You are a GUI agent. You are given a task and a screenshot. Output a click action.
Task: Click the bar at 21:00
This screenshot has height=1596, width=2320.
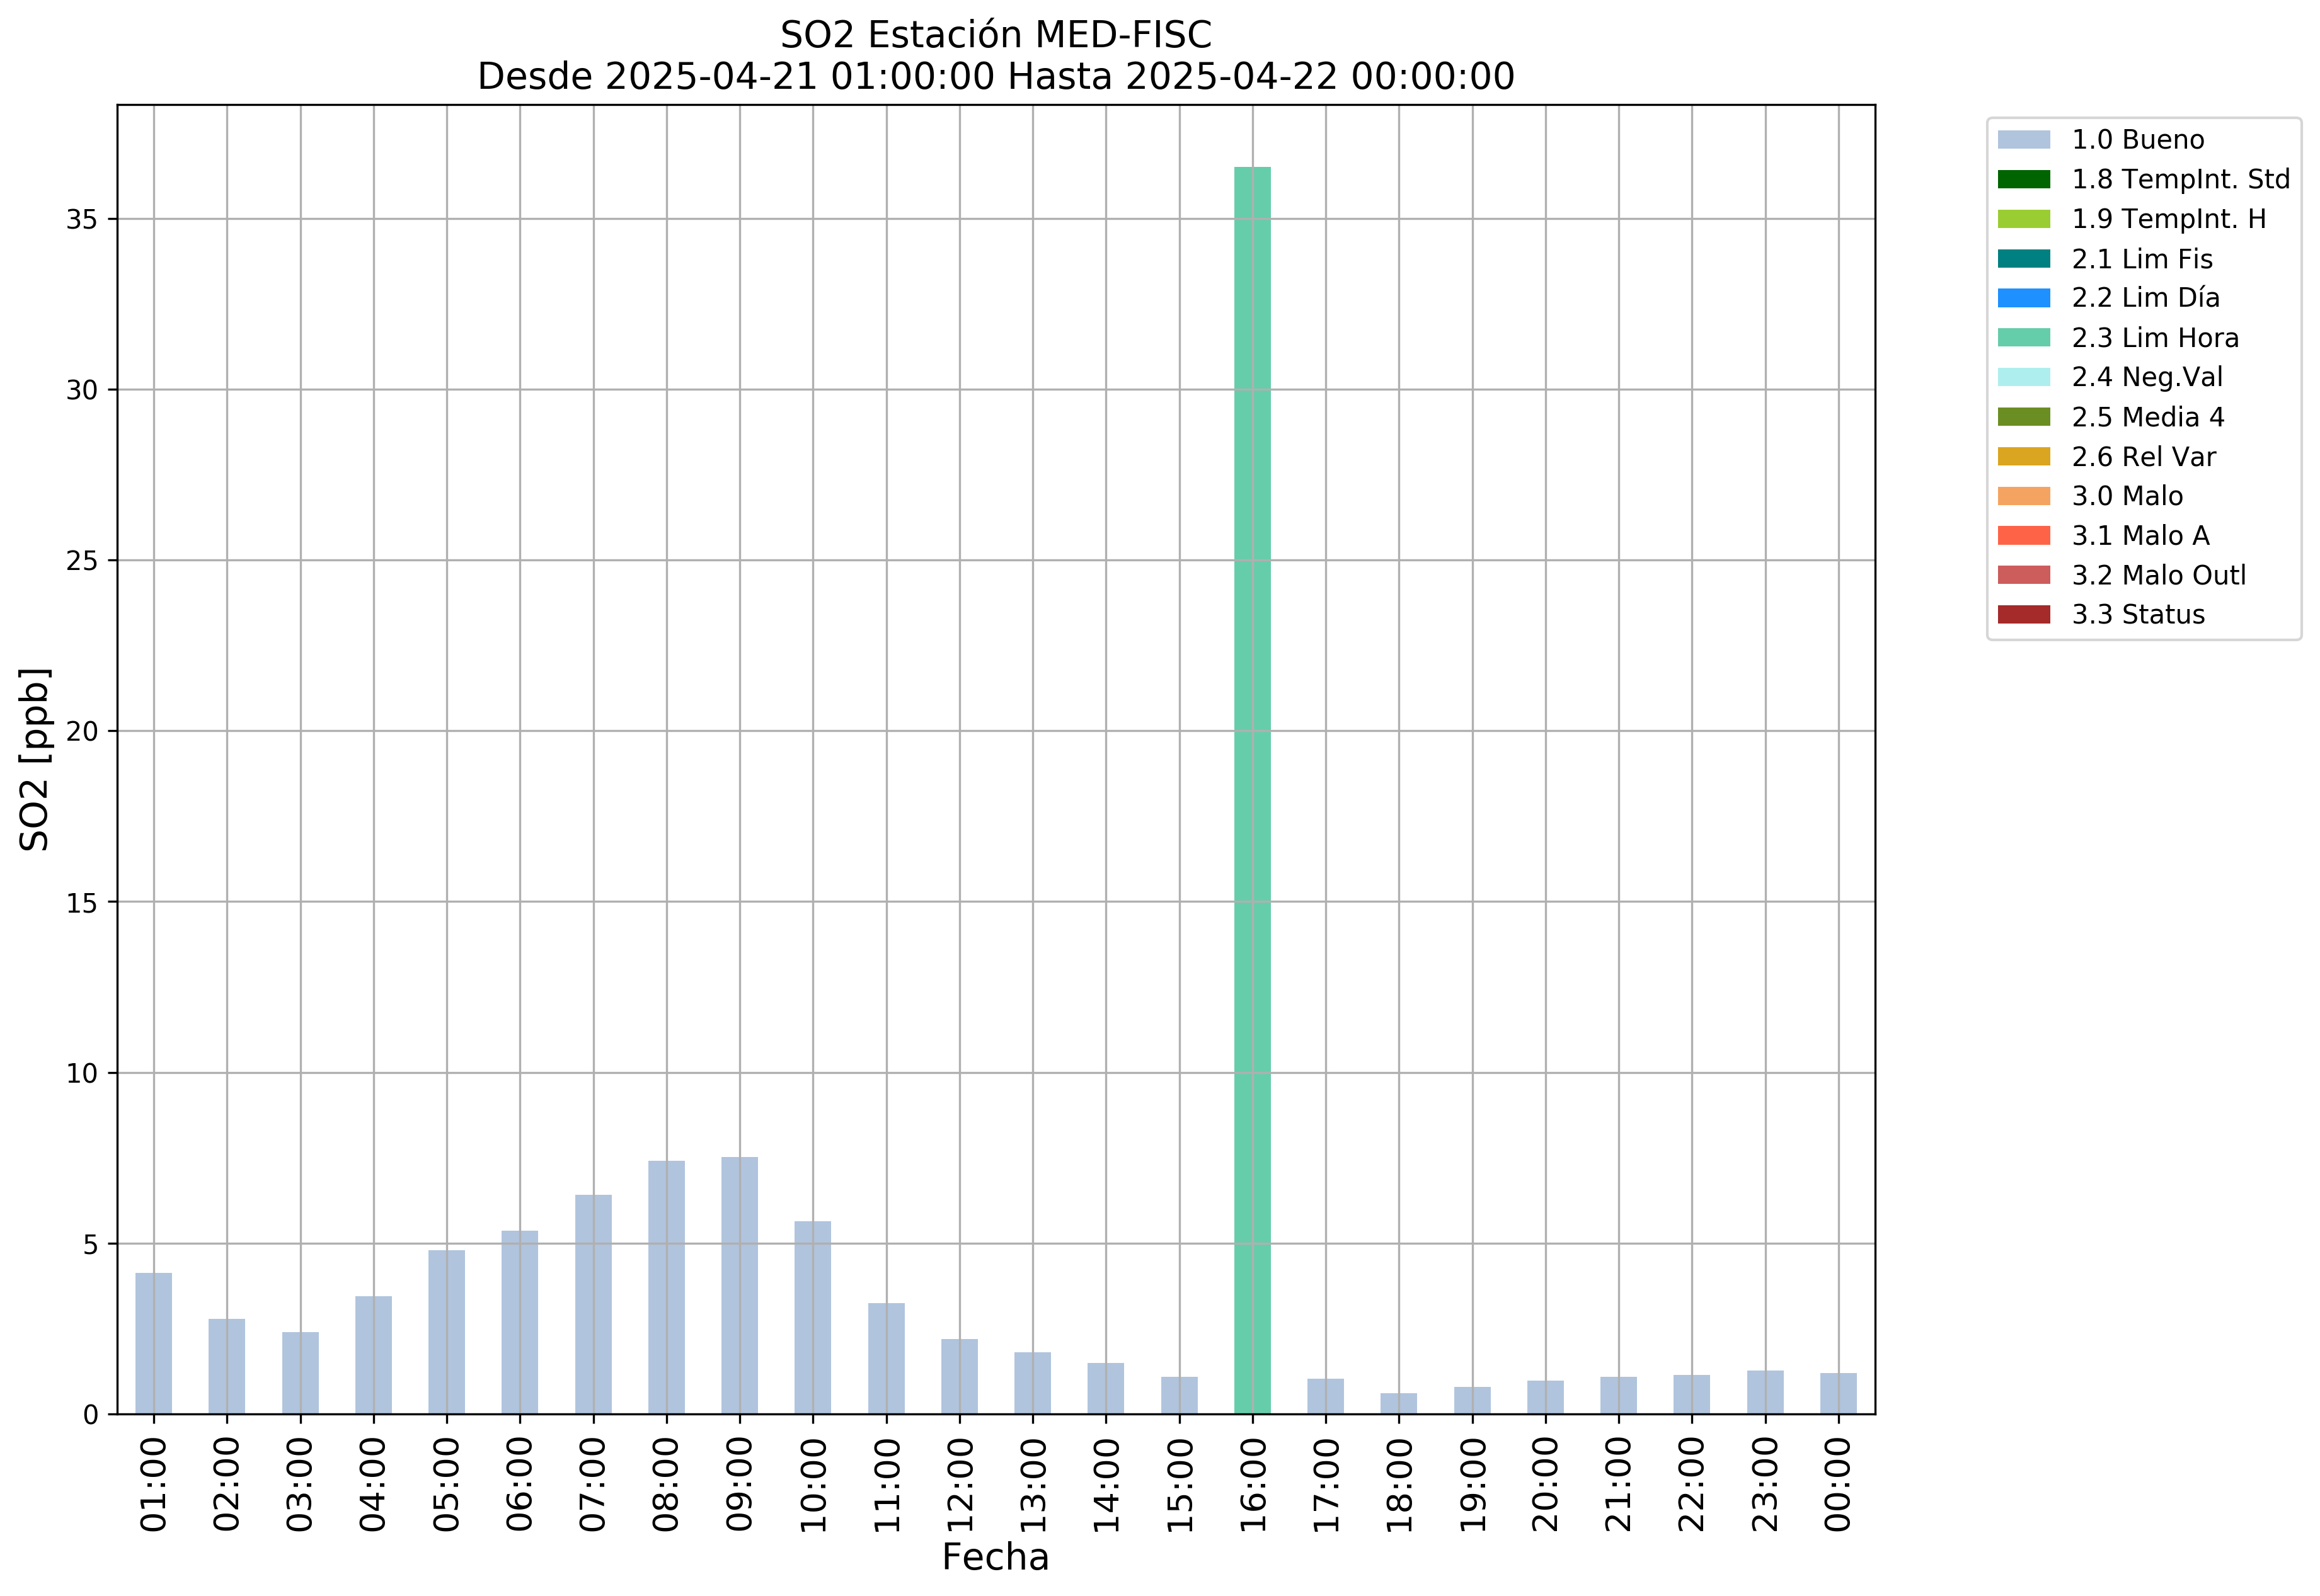coord(1619,1396)
